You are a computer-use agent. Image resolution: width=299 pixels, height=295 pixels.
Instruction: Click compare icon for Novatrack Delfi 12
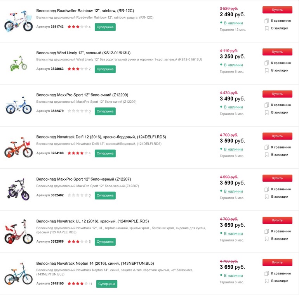pyautogui.click(x=267, y=147)
